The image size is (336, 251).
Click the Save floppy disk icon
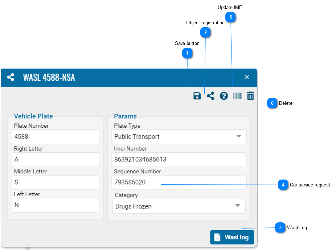pos(197,96)
